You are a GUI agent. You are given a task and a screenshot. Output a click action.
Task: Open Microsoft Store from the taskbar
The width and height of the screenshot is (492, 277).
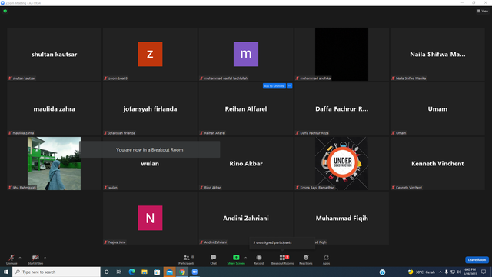tap(157, 272)
